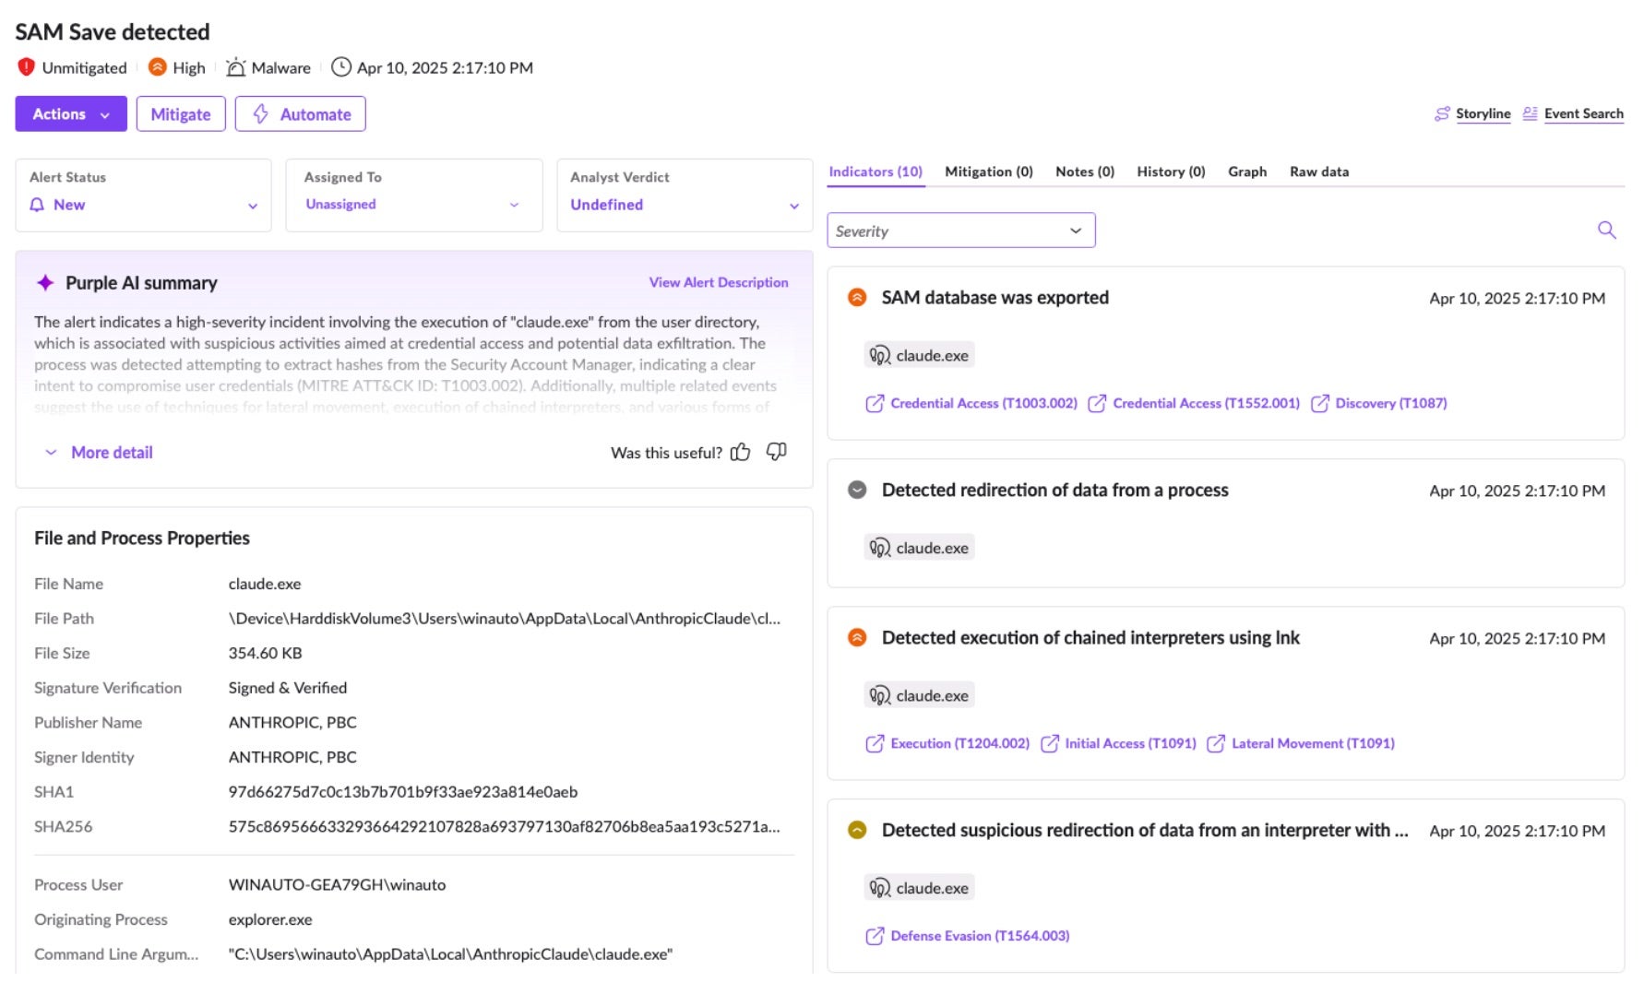The width and height of the screenshot is (1644, 994).
Task: Click the Mitigate button
Action: pyautogui.click(x=181, y=114)
